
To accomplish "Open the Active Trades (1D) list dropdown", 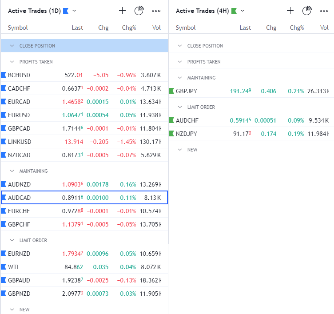I will [x=74, y=11].
